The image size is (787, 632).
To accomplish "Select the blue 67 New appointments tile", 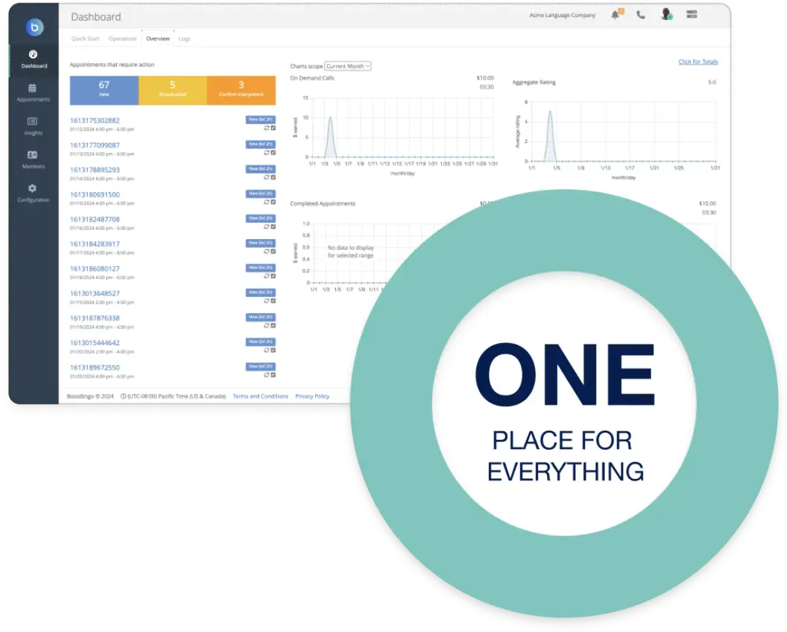I will (x=104, y=91).
